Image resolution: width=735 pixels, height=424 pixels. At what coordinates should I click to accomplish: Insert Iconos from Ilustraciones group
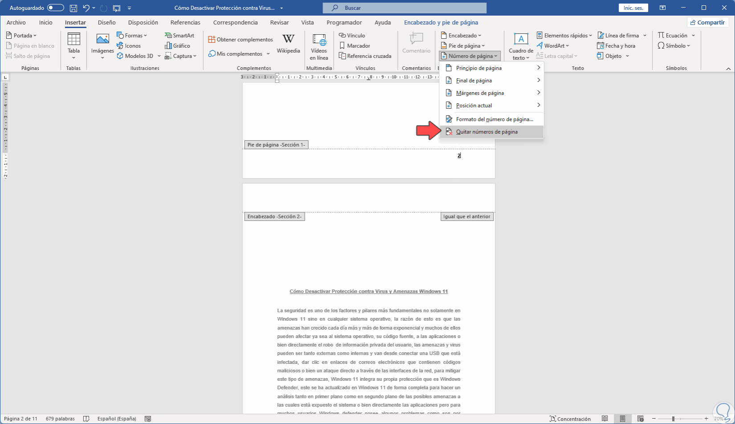click(129, 46)
